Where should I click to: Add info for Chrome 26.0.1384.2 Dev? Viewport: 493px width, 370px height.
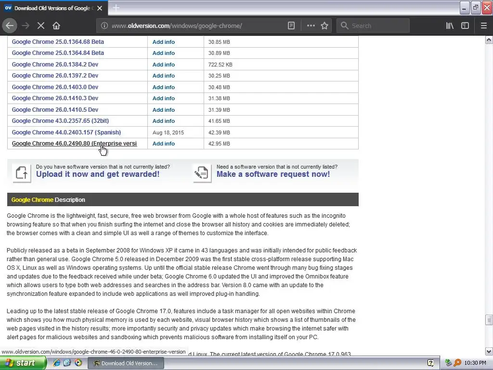tap(164, 65)
